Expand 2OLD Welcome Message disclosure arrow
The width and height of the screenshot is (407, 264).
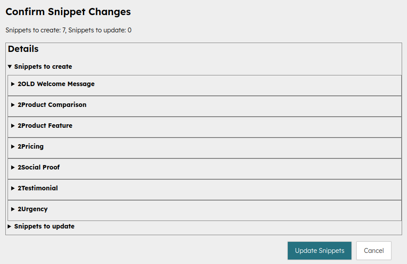tap(13, 84)
